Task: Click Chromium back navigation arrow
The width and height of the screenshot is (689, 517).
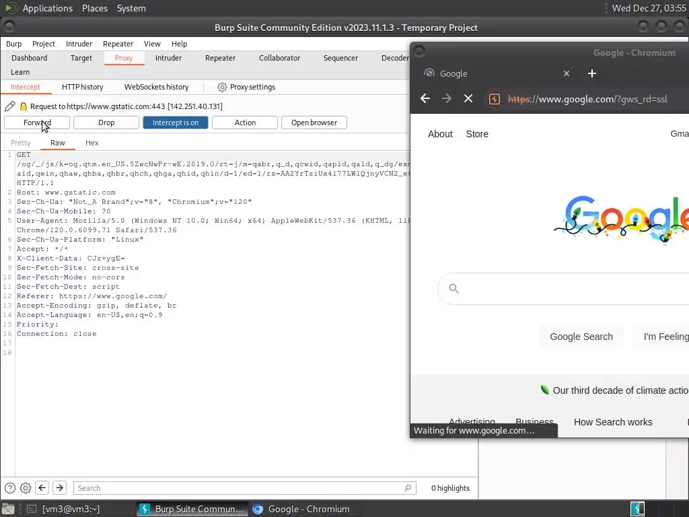Action: click(x=425, y=98)
